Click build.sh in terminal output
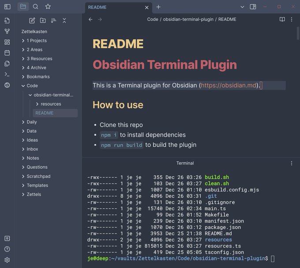Viewport: 300px width, 268px height. coord(217,177)
